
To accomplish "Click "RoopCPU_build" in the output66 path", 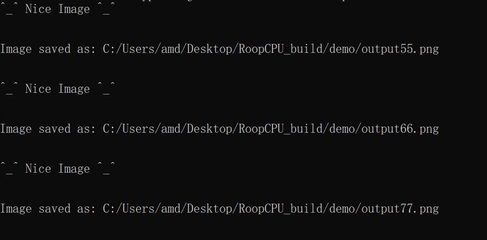I will (281, 129).
